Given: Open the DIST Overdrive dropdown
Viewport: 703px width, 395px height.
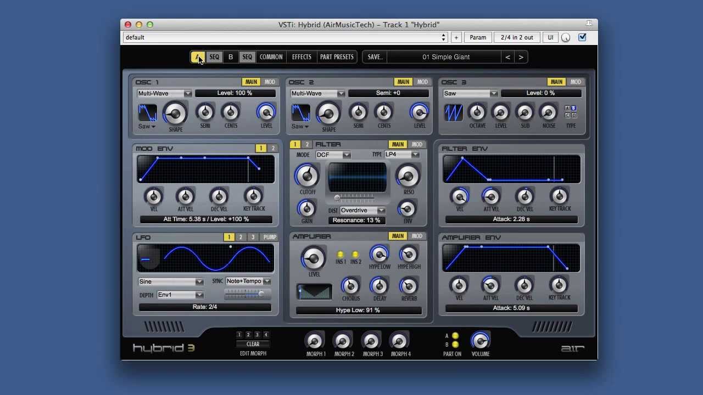Looking at the screenshot, I should tap(362, 211).
